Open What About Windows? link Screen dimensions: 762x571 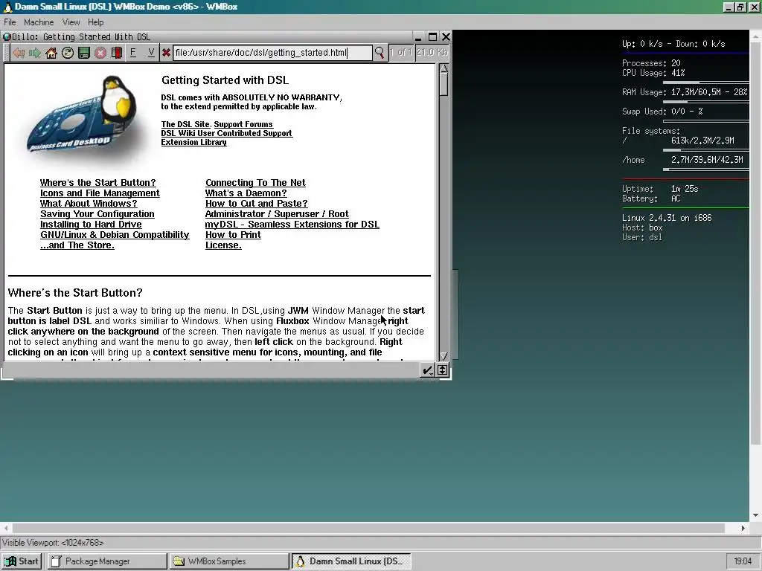click(x=89, y=204)
